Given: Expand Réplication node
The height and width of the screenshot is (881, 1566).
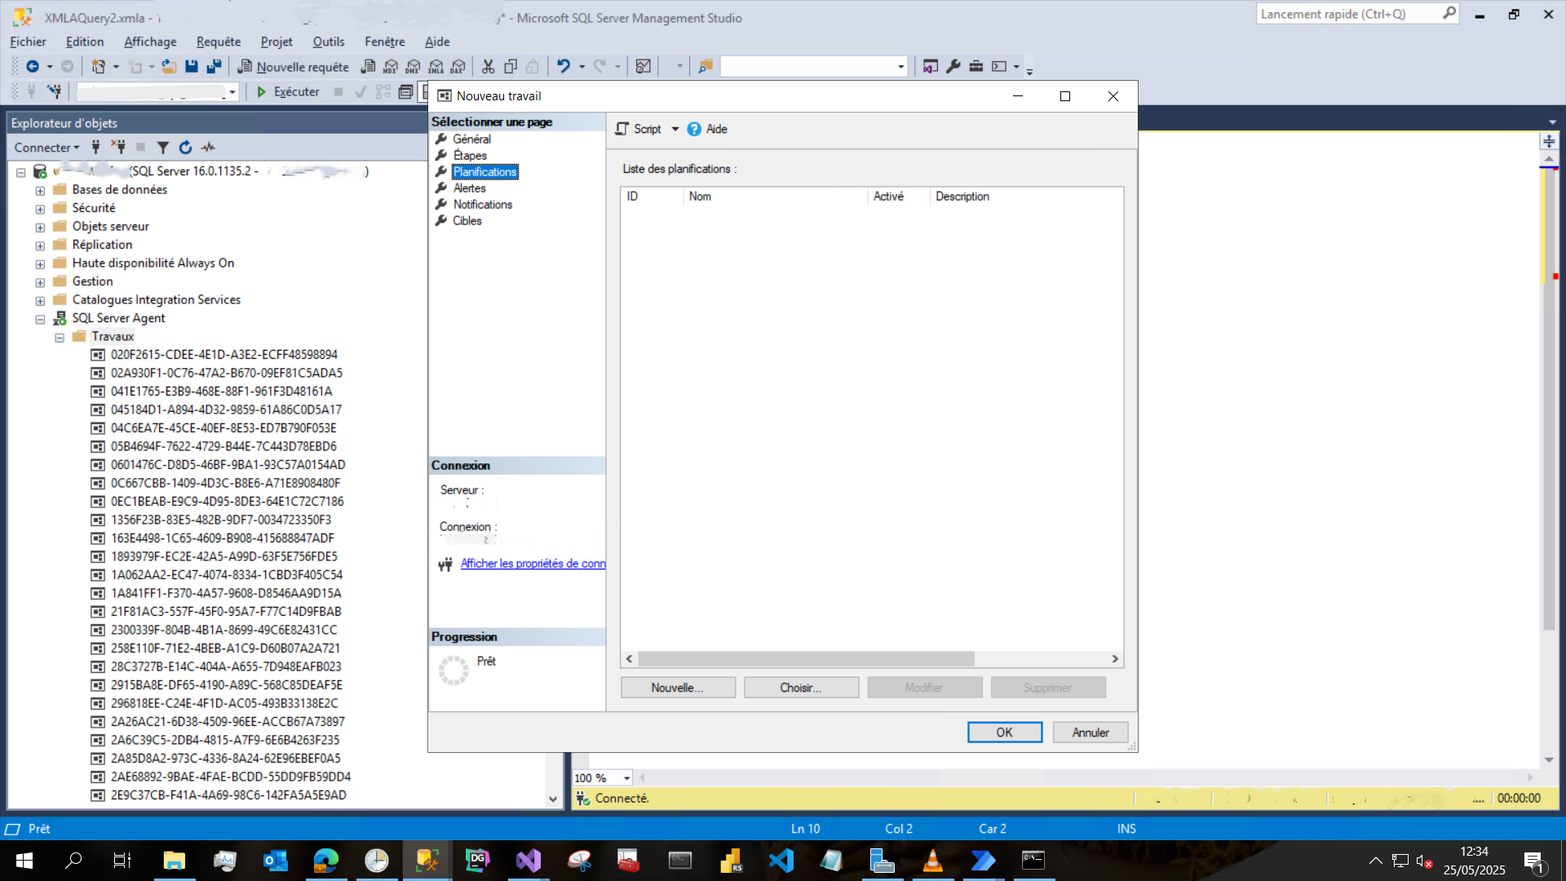Looking at the screenshot, I should pyautogui.click(x=40, y=246).
